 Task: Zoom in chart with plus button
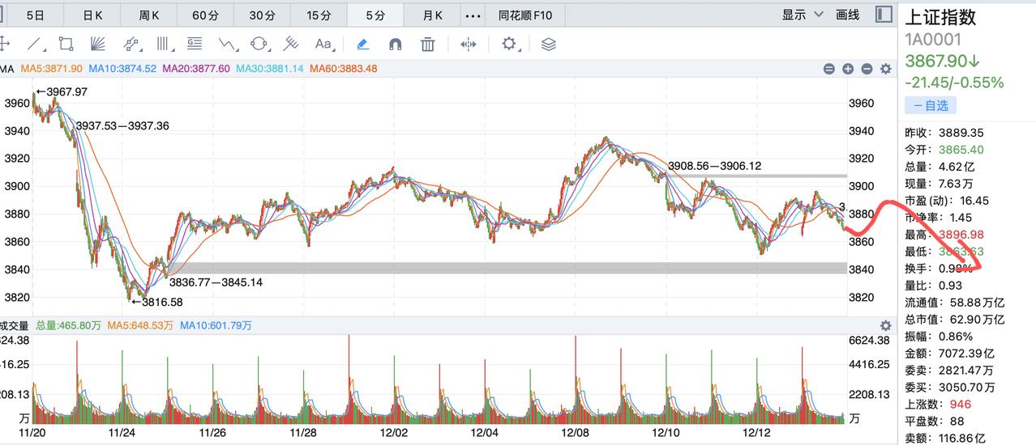click(848, 70)
